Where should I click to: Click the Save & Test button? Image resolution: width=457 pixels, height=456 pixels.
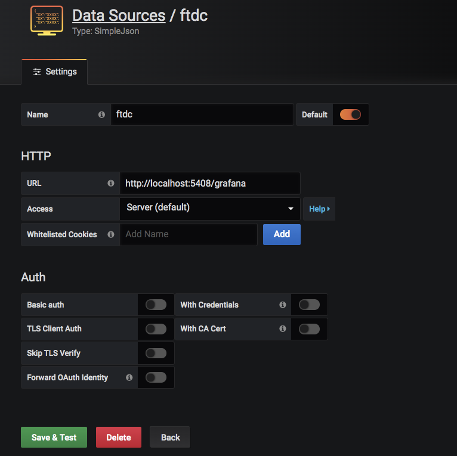[x=54, y=437]
